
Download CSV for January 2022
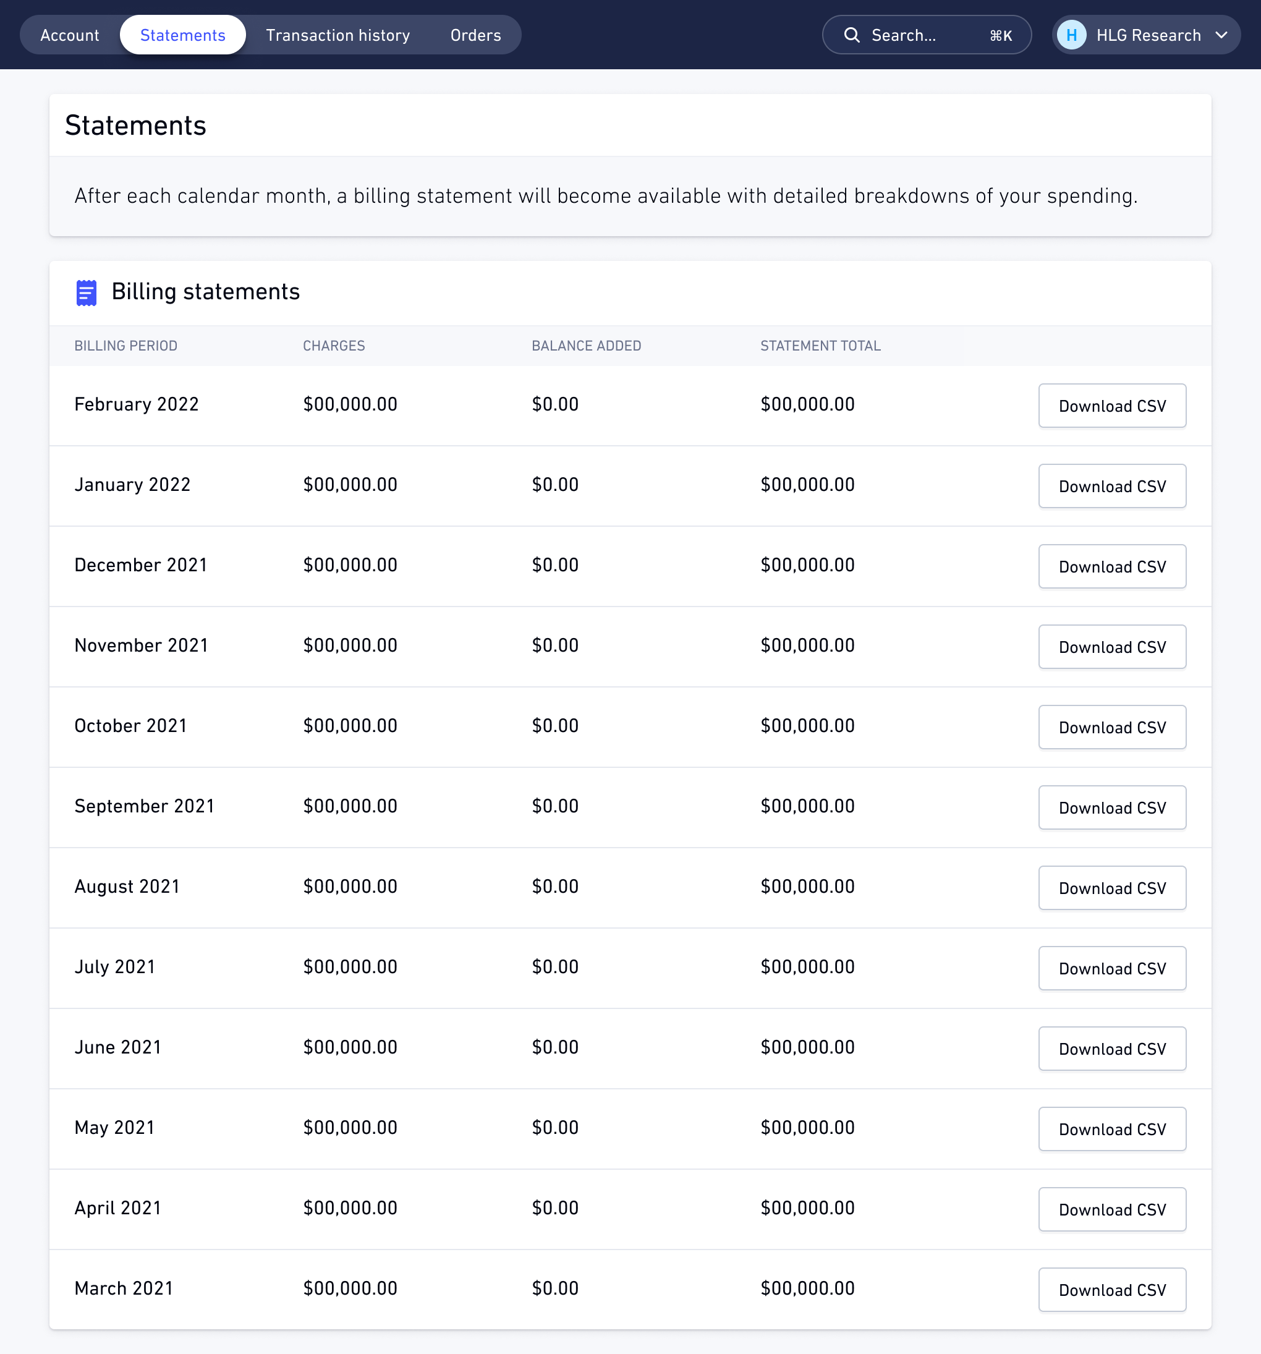(1112, 487)
